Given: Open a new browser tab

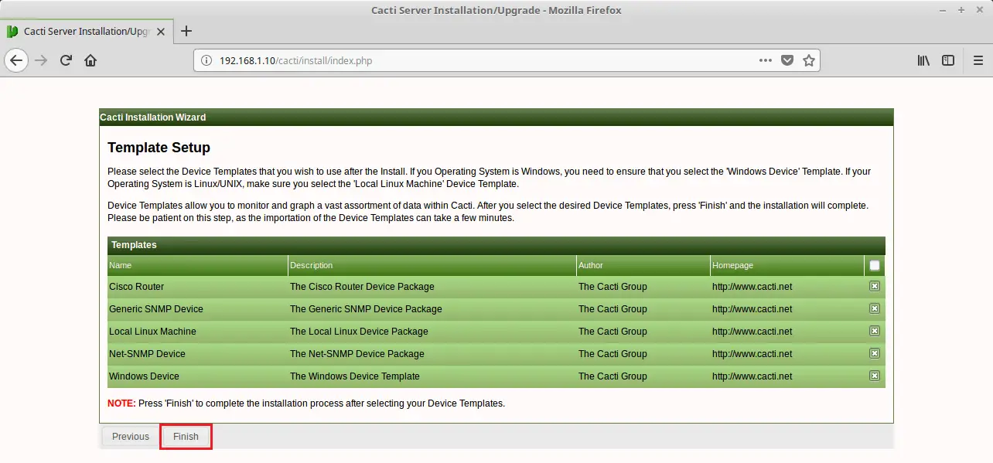Looking at the screenshot, I should 186,32.
